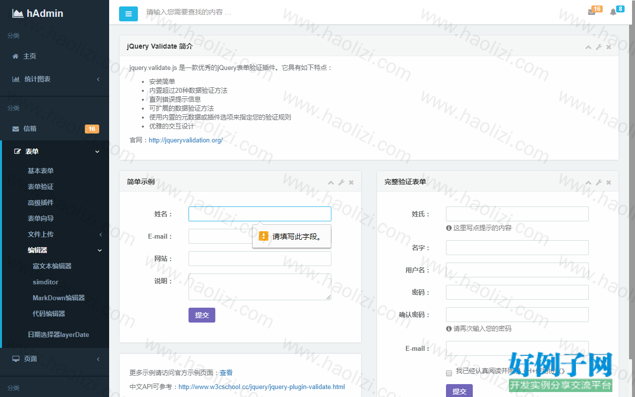This screenshot has height=397, width=635.
Task: Click the envelope icon beside 信箱
Action: [x=15, y=129]
